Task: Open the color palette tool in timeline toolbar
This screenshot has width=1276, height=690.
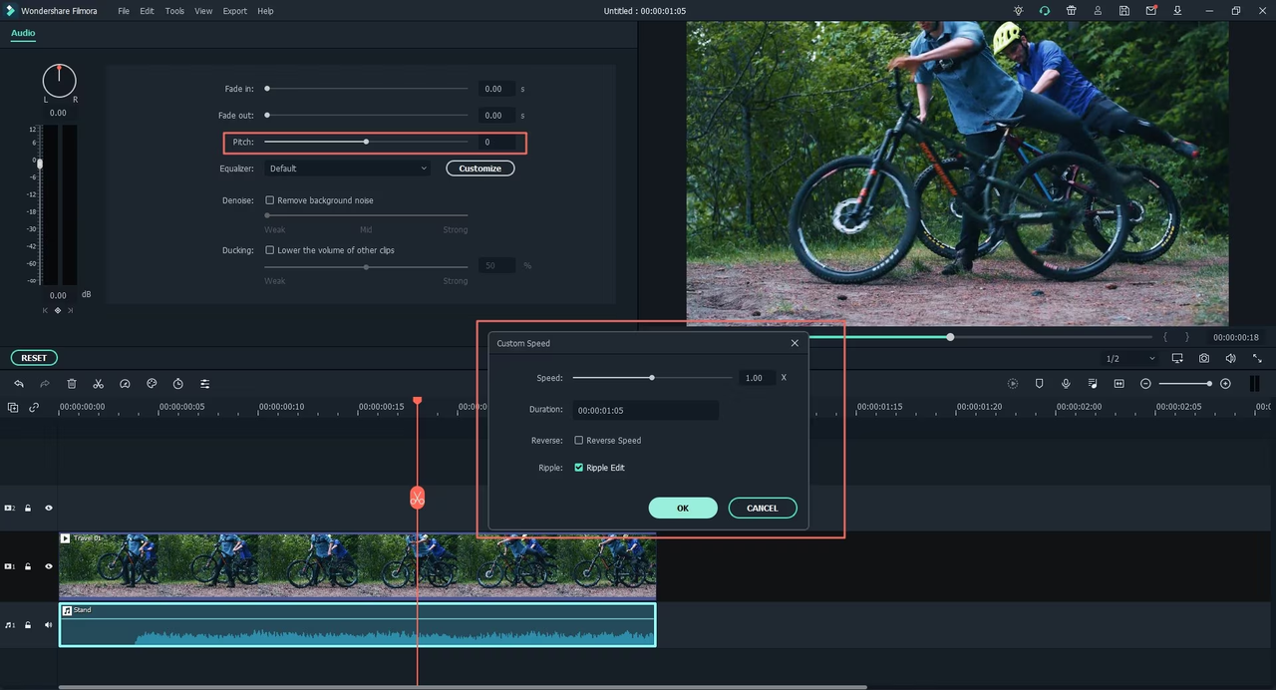Action: (152, 384)
